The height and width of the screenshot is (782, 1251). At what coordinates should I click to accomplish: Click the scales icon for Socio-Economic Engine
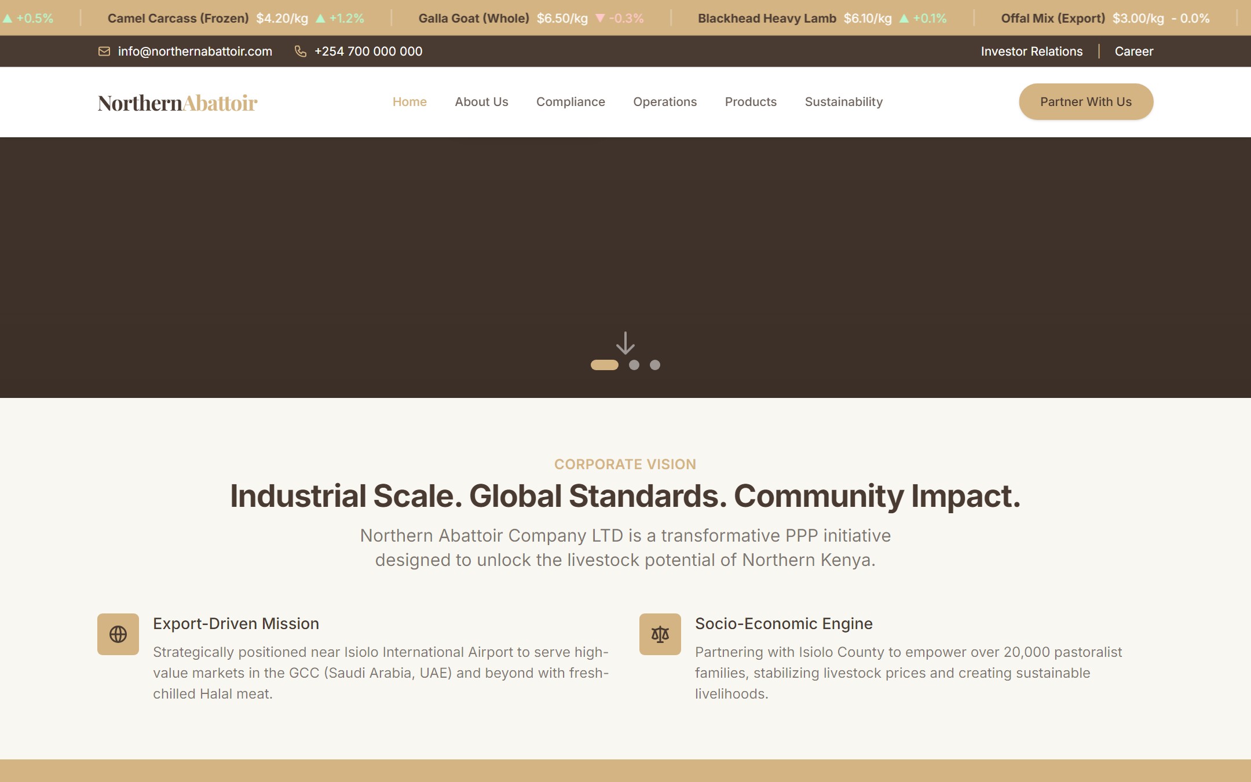pyautogui.click(x=660, y=634)
